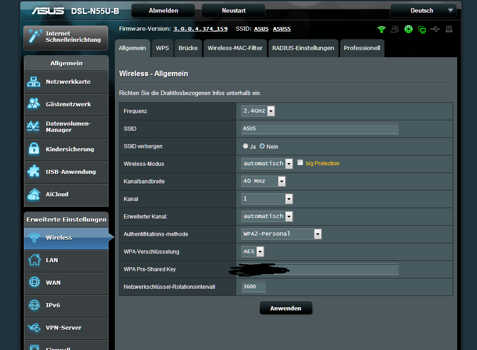The width and height of the screenshot is (477, 350).
Task: Open the RADIUS-Einstellungen tab
Action: 303,48
